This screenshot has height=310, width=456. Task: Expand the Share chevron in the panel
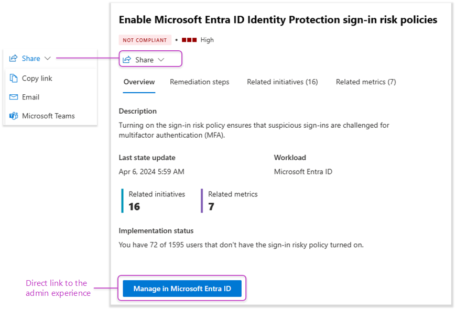[x=161, y=60]
